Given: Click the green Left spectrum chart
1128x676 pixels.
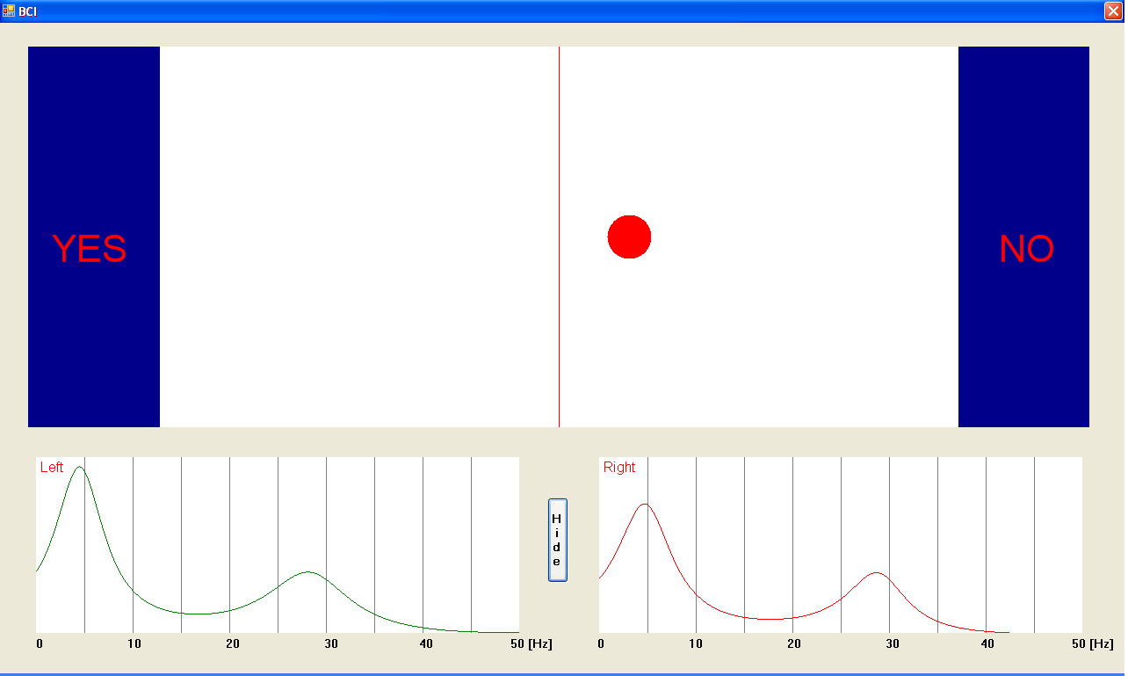Looking at the screenshot, I should coord(278,544).
